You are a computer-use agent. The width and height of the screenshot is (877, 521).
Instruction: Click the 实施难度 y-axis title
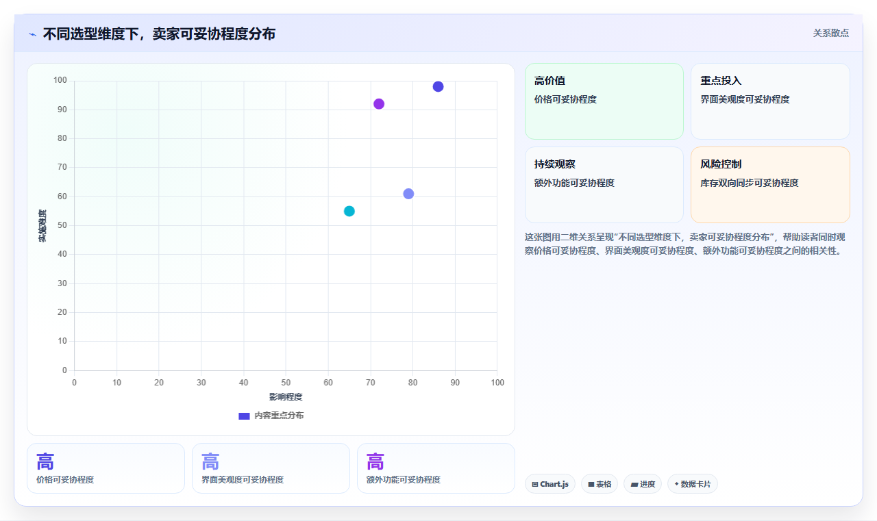pyautogui.click(x=42, y=226)
